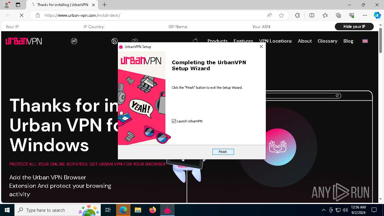
Task: Click the heart hands icon graphic
Action: tap(277, 147)
